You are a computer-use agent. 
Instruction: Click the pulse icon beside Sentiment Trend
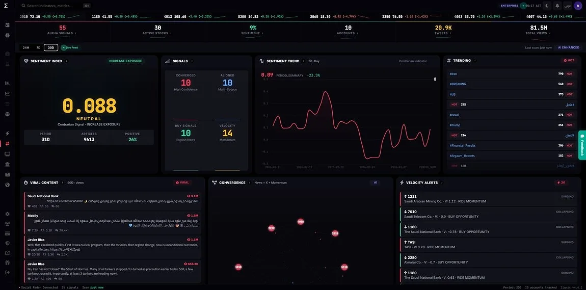pos(261,61)
